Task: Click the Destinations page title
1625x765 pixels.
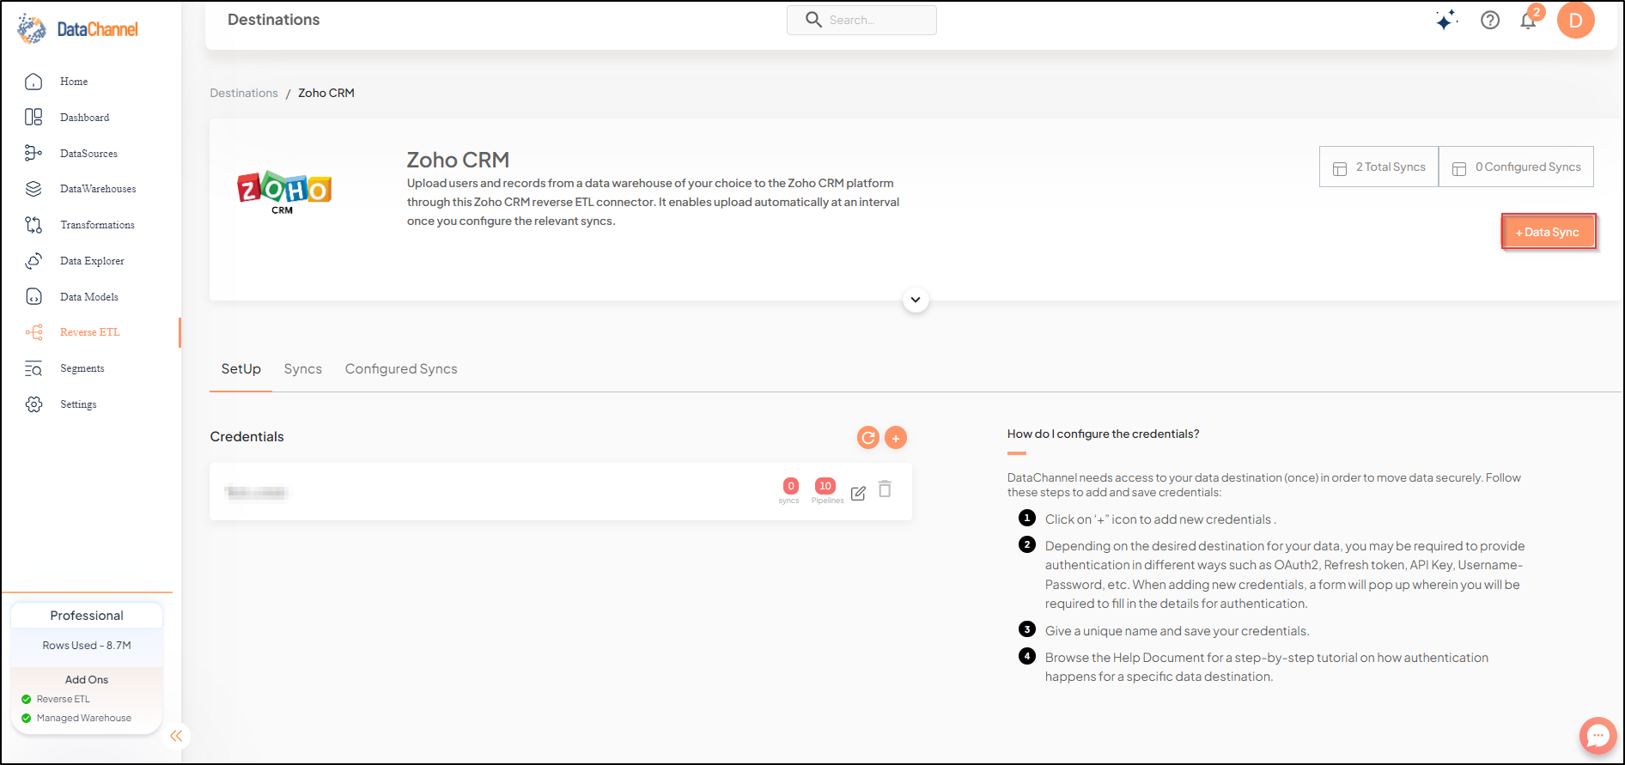Action: click(274, 20)
